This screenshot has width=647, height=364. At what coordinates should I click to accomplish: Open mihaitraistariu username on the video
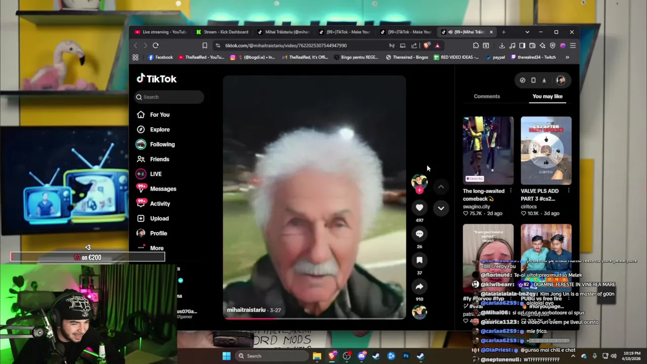(x=246, y=310)
